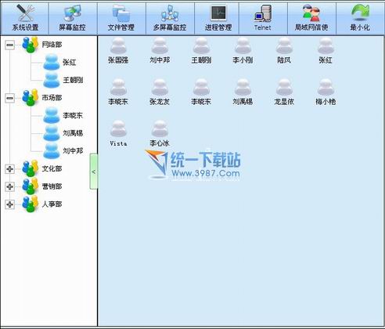The width and height of the screenshot is (385, 329).
Task: Select blue user 刘中邦 under 市场部 in tree
Action: pos(63,150)
